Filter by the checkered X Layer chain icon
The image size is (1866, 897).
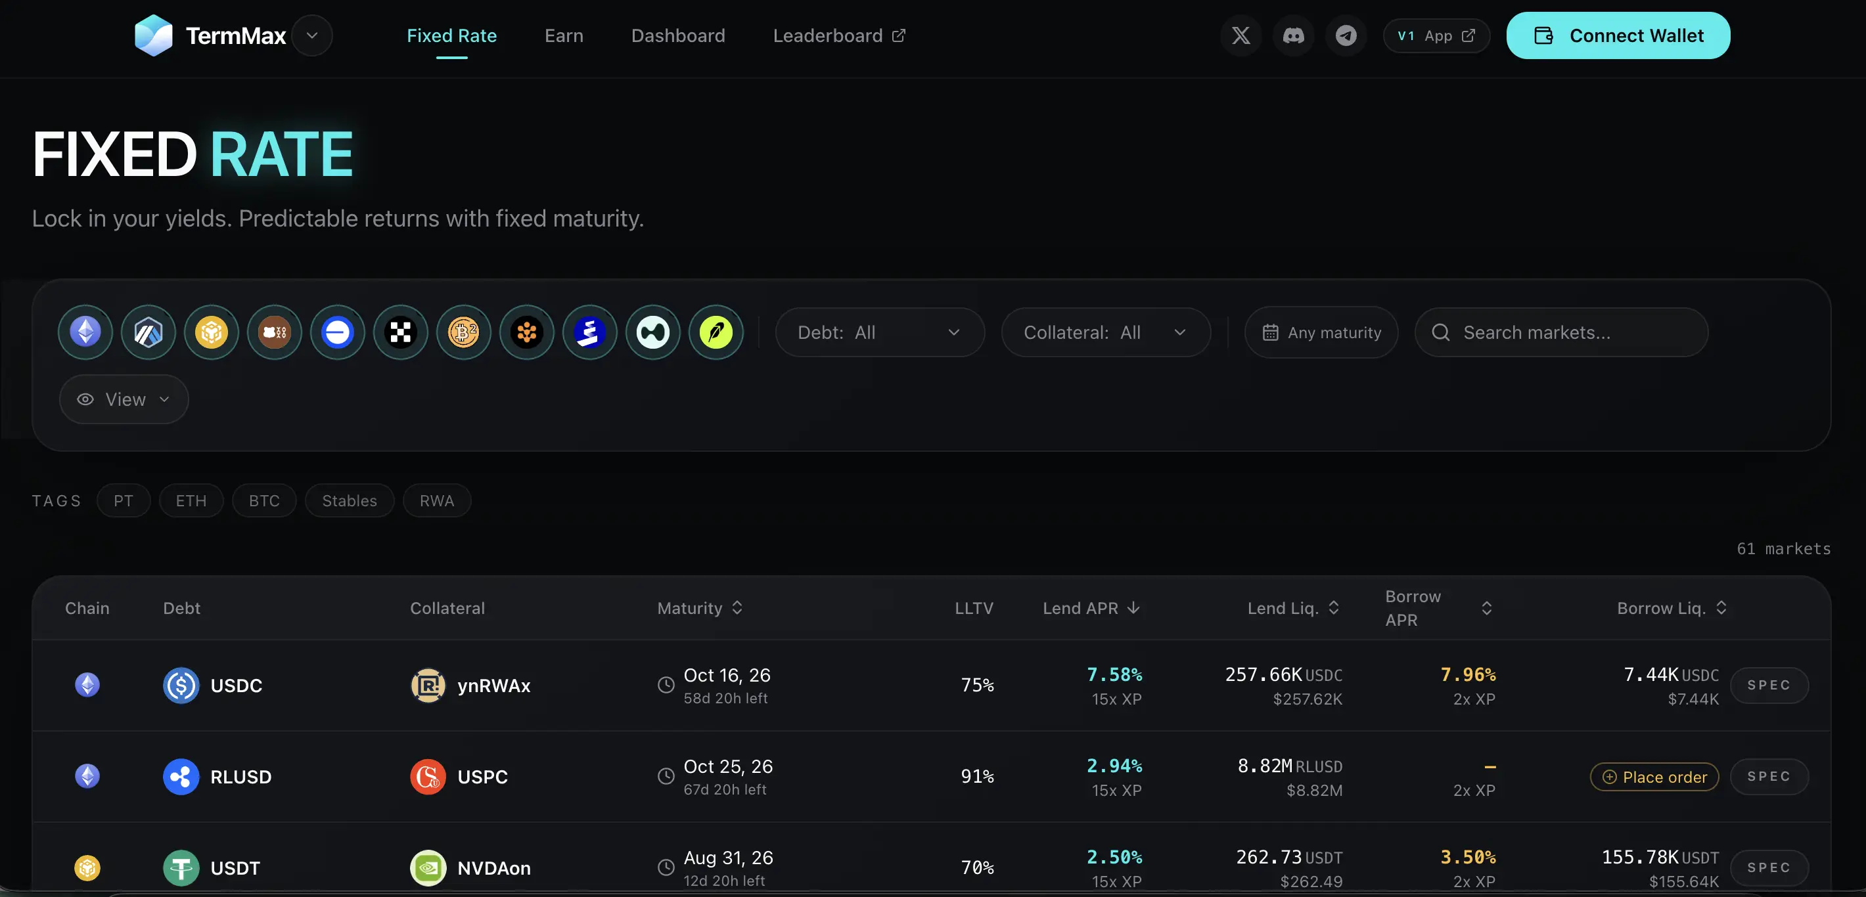click(x=401, y=332)
